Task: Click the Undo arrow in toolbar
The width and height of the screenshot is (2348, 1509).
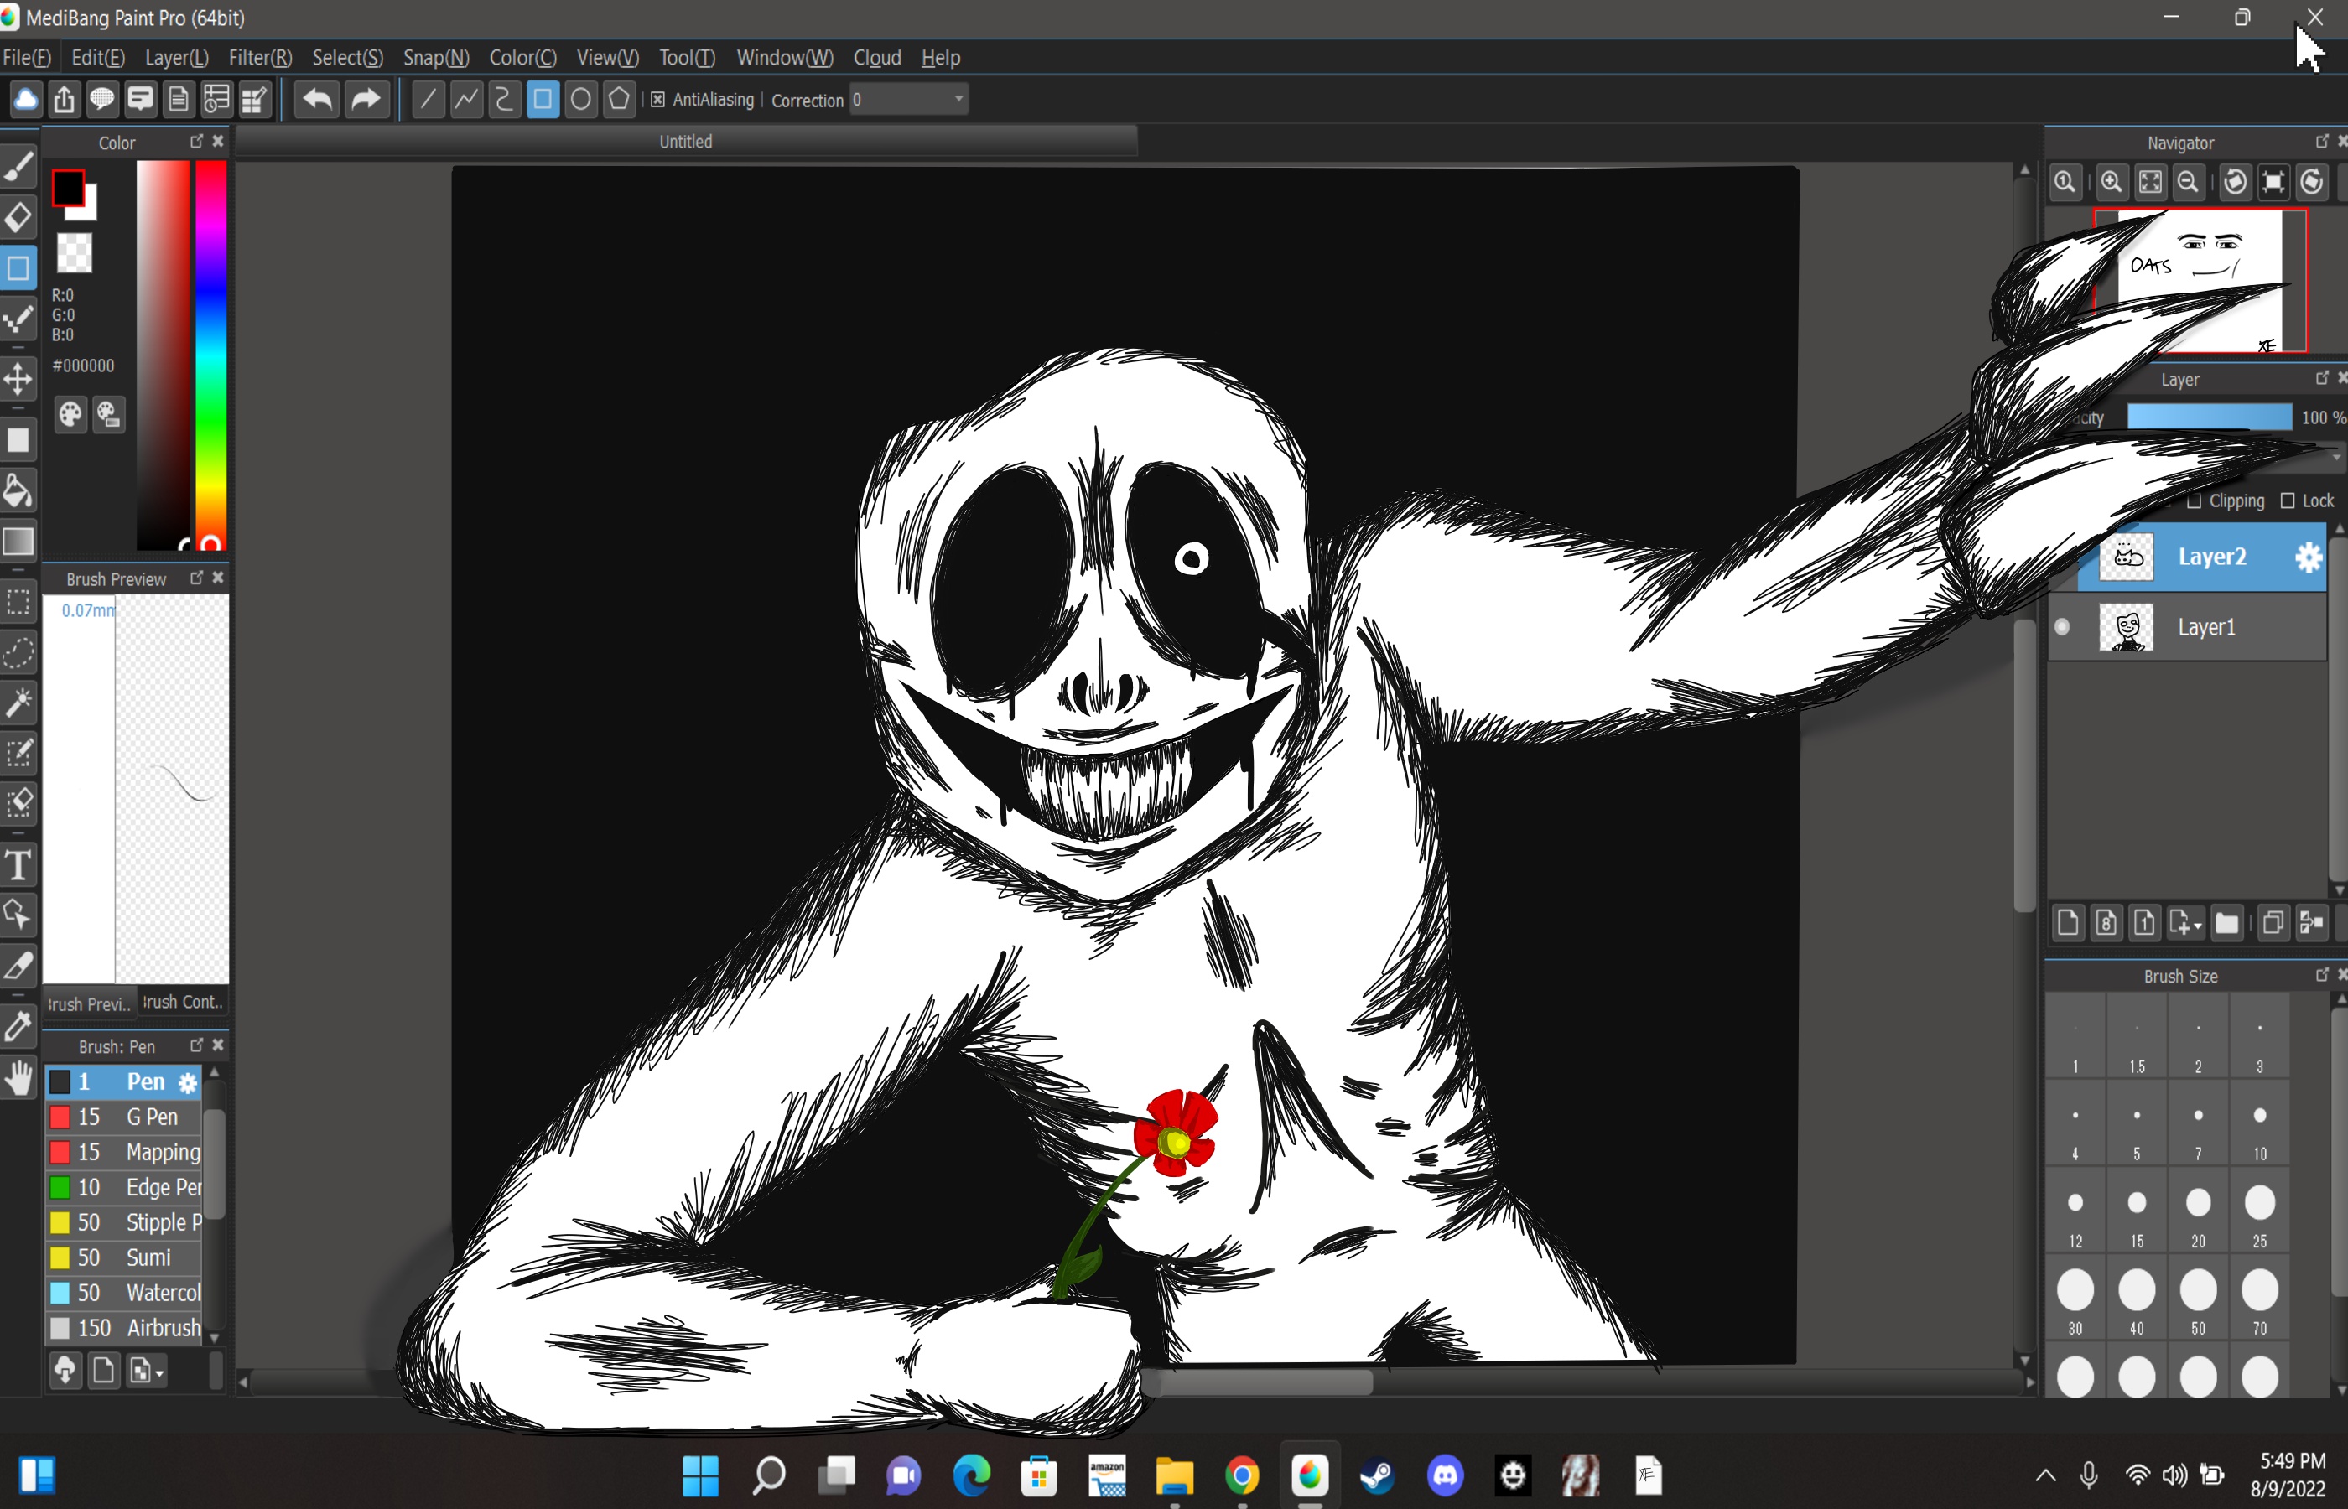Action: (318, 99)
